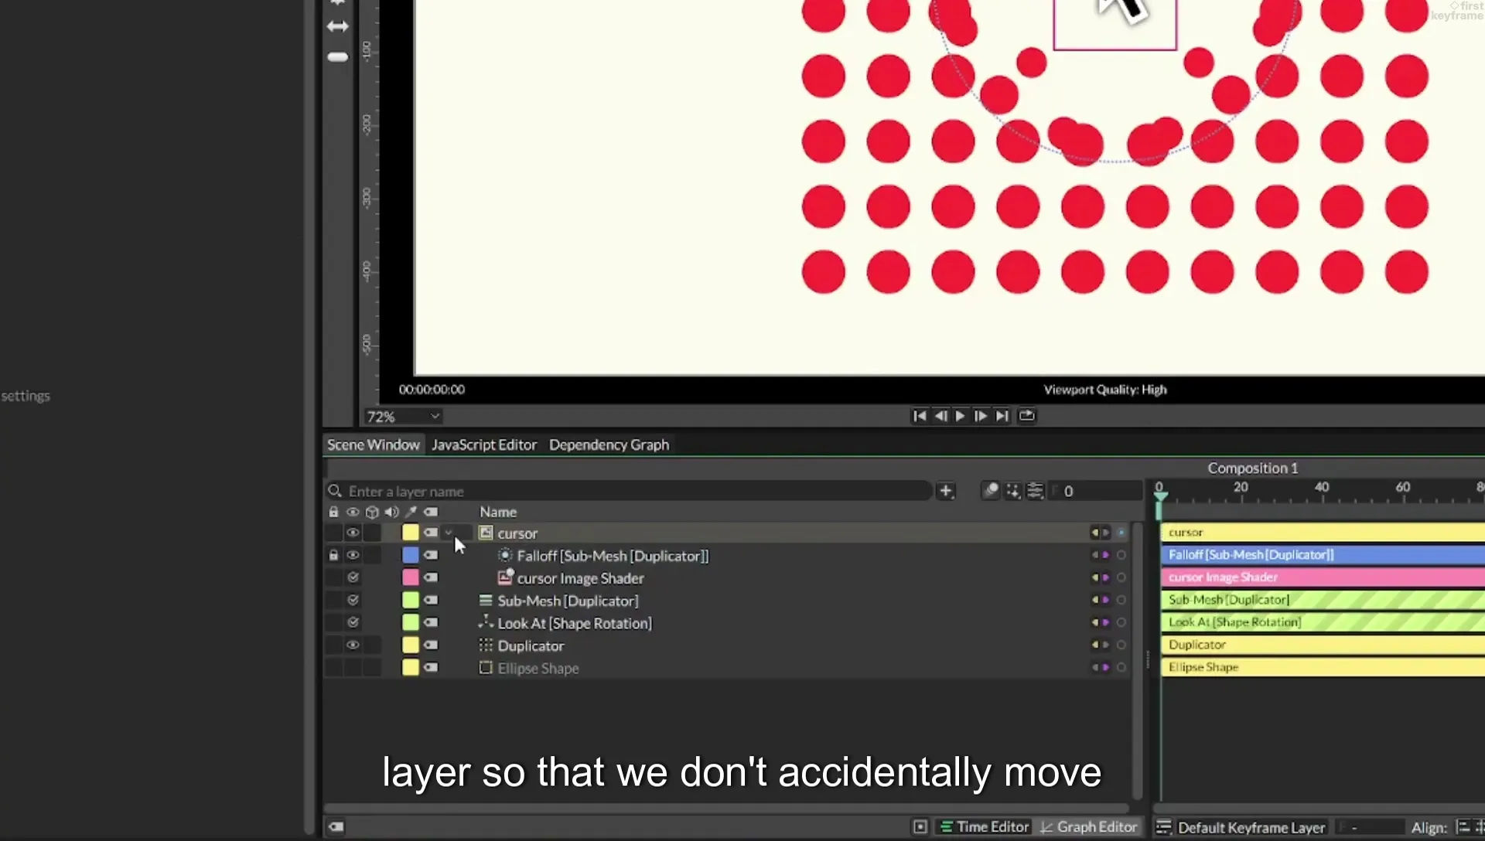Open the Dependency Graph tab
1485x841 pixels.
[609, 444]
